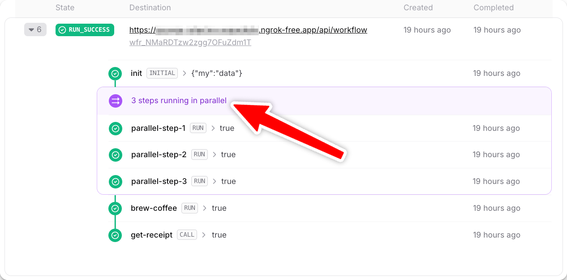Click the purple parallel steps icon

[116, 101]
